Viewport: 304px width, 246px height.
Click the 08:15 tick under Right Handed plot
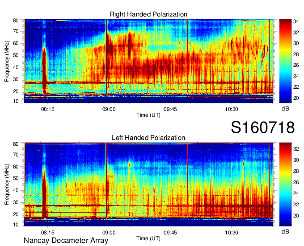point(47,109)
